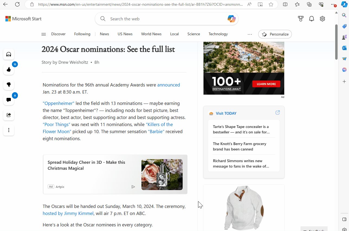The image size is (349, 231).
Task: Open the News tab
Action: coord(104,34)
